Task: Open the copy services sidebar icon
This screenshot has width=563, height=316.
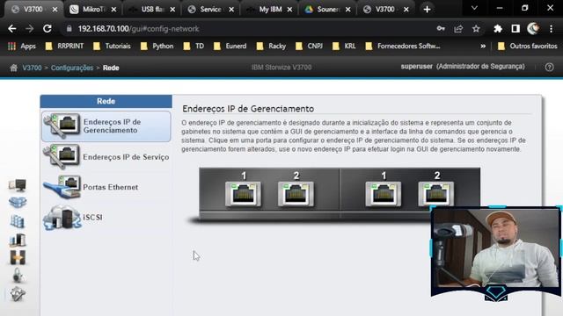Action: 18,257
